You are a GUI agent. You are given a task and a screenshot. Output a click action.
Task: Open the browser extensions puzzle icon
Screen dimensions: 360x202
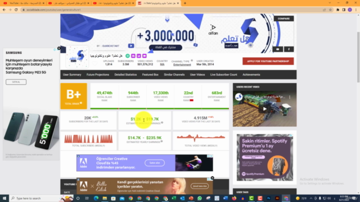tap(337, 10)
